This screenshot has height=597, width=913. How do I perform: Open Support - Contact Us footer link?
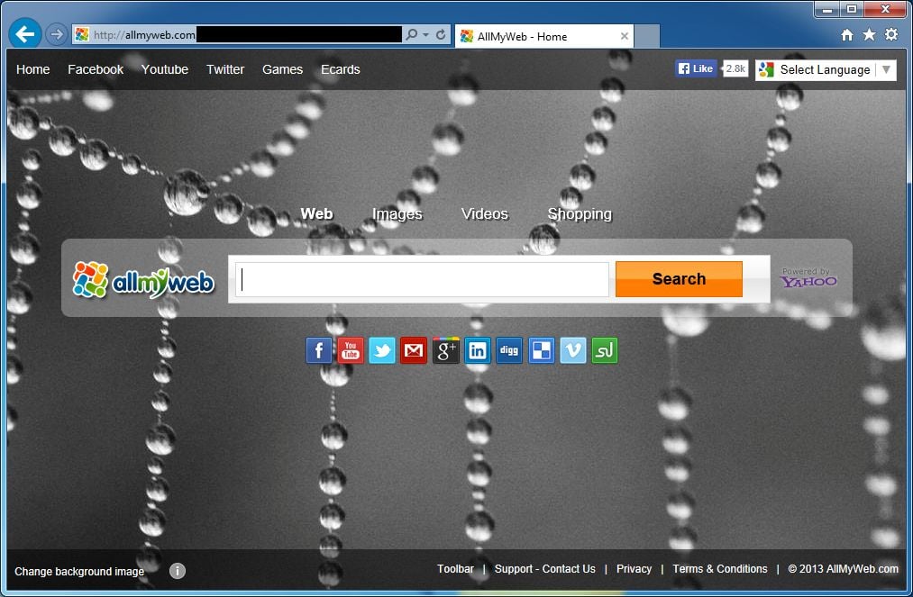(545, 568)
